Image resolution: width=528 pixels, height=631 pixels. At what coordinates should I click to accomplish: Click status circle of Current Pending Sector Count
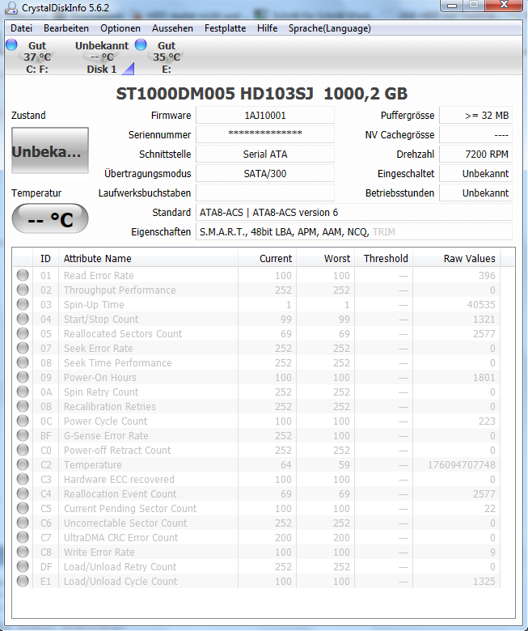coord(23,508)
